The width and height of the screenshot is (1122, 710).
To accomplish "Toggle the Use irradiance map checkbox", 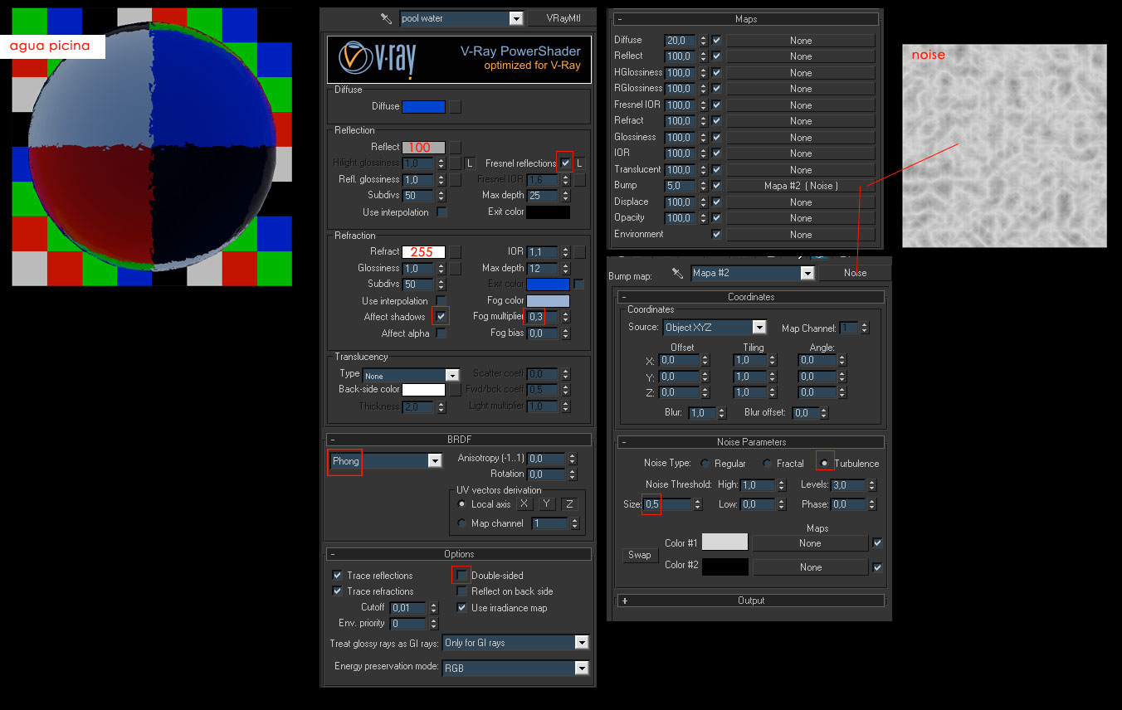I will [461, 608].
